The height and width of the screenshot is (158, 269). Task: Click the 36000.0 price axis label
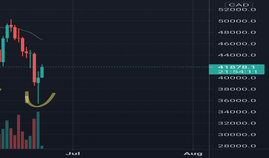[237, 101]
